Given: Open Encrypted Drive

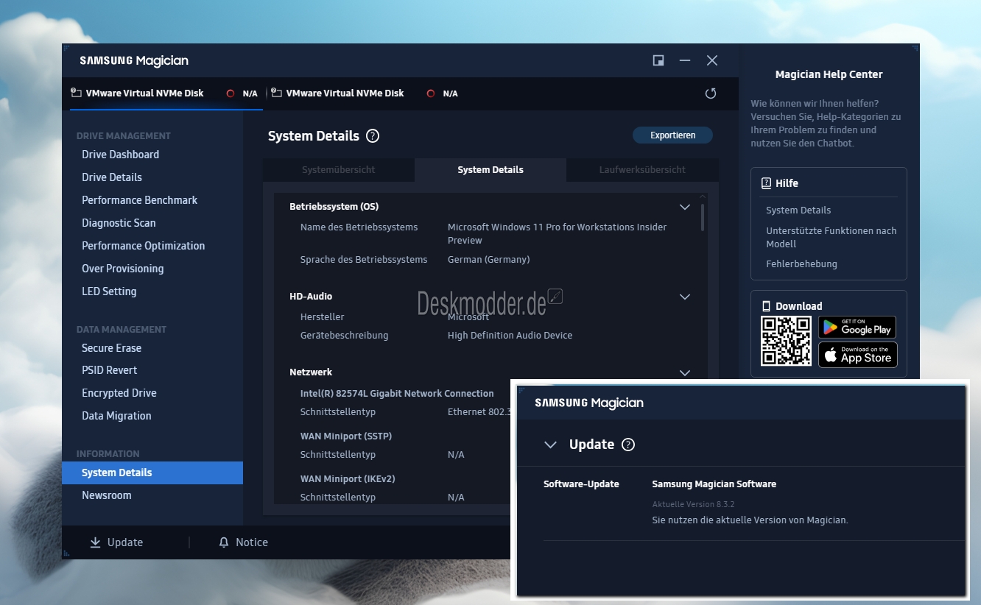Looking at the screenshot, I should point(119,393).
